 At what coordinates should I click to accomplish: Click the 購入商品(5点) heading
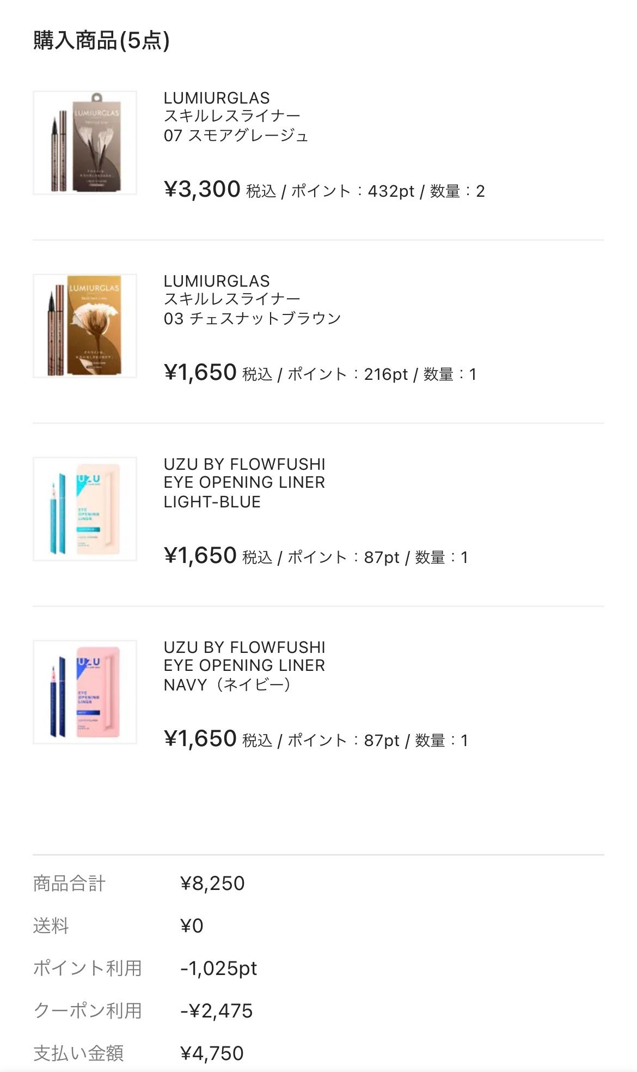[x=101, y=41]
